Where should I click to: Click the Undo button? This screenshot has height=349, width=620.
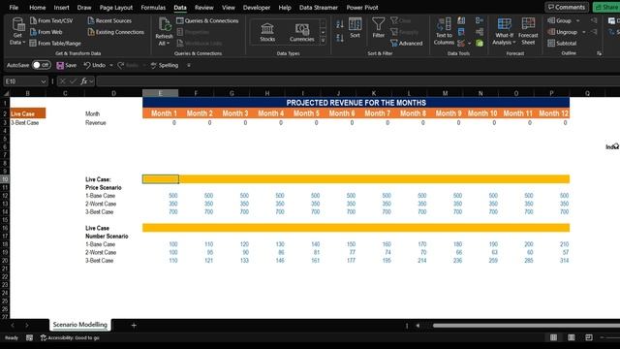coord(95,65)
